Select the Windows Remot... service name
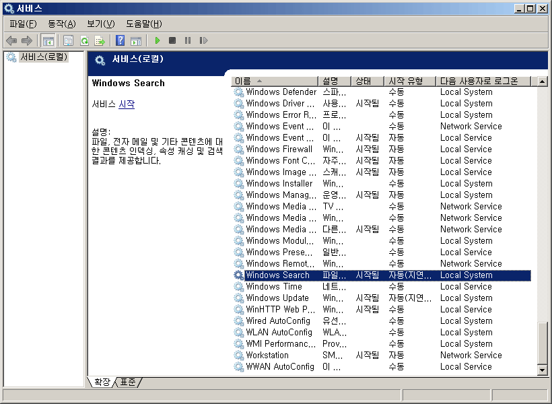Image resolution: width=552 pixels, height=404 pixels. [280, 264]
